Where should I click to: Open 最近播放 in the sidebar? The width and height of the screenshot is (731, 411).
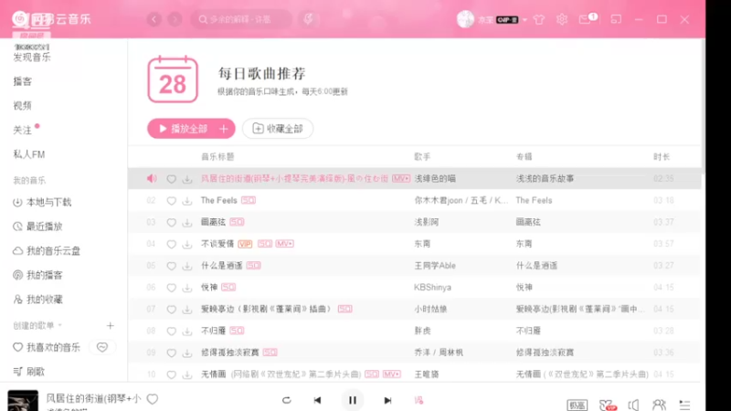click(x=37, y=227)
